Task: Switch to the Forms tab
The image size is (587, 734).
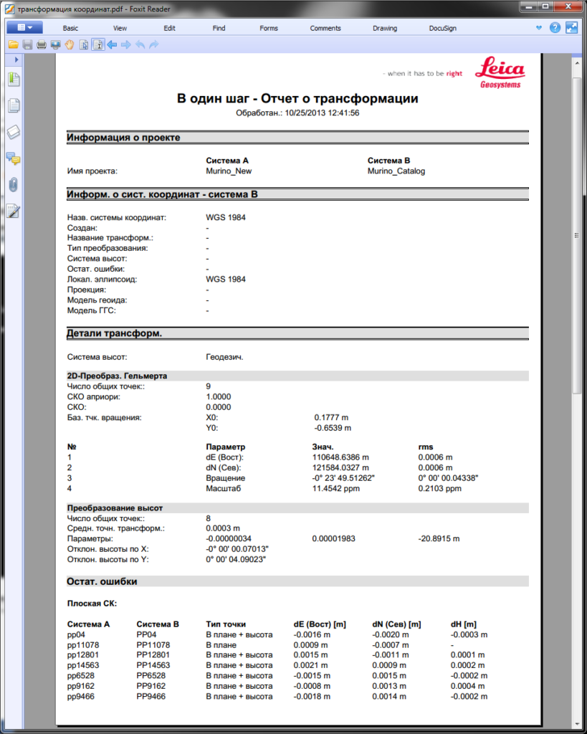Action: point(269,29)
